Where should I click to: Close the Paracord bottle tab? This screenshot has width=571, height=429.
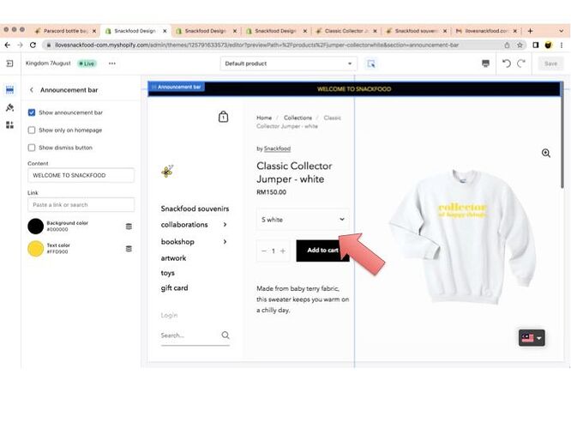click(94, 31)
